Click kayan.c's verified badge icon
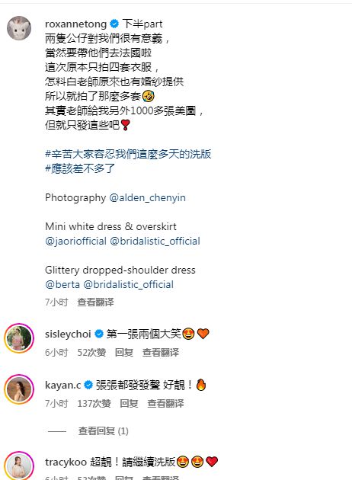Image resolution: width=352 pixels, height=480 pixels. [88, 385]
